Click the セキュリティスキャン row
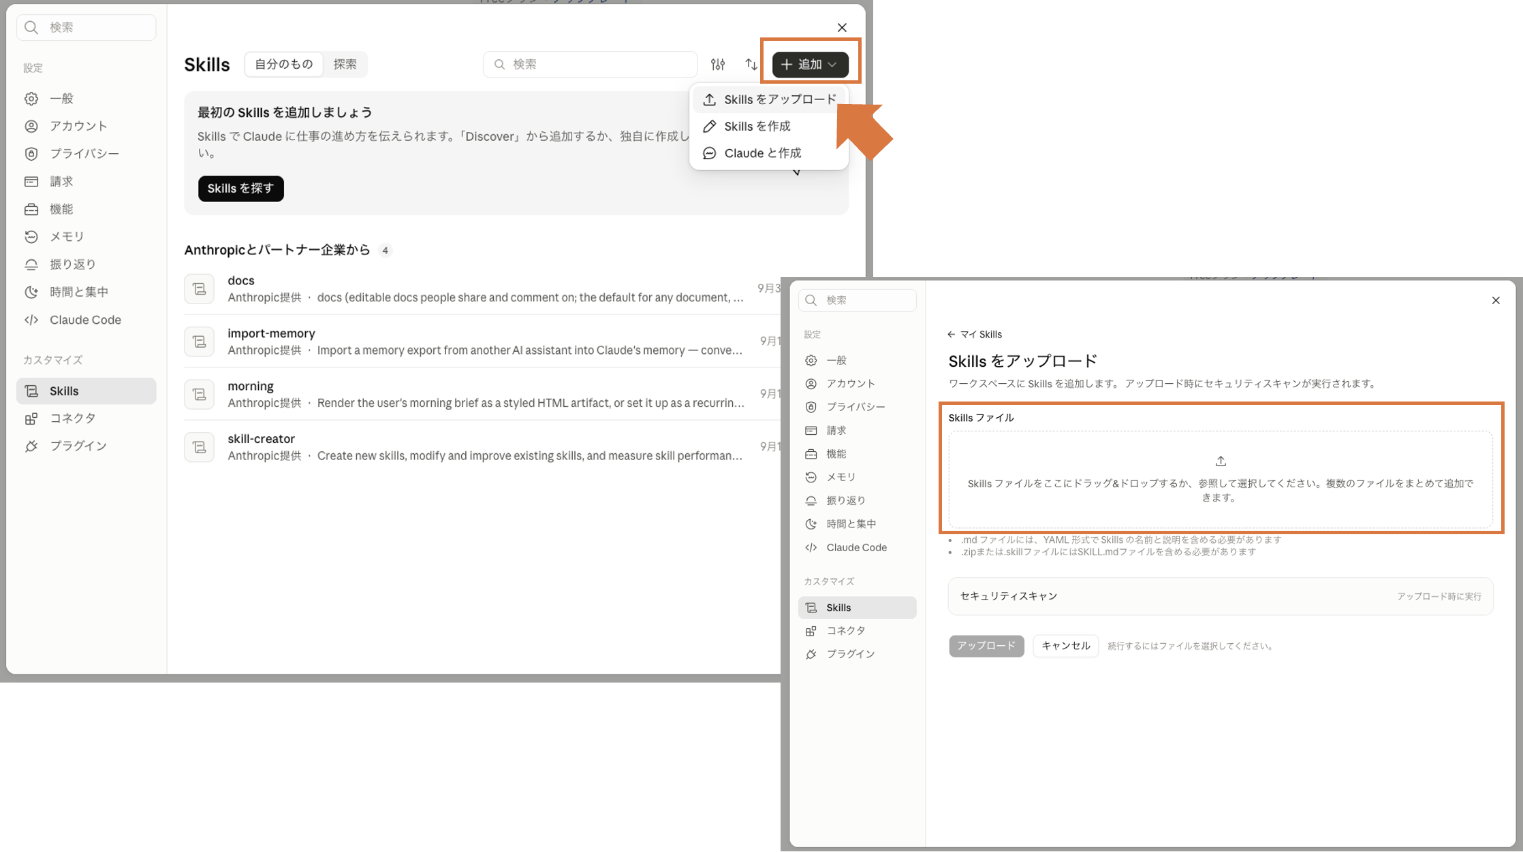 (1221, 596)
